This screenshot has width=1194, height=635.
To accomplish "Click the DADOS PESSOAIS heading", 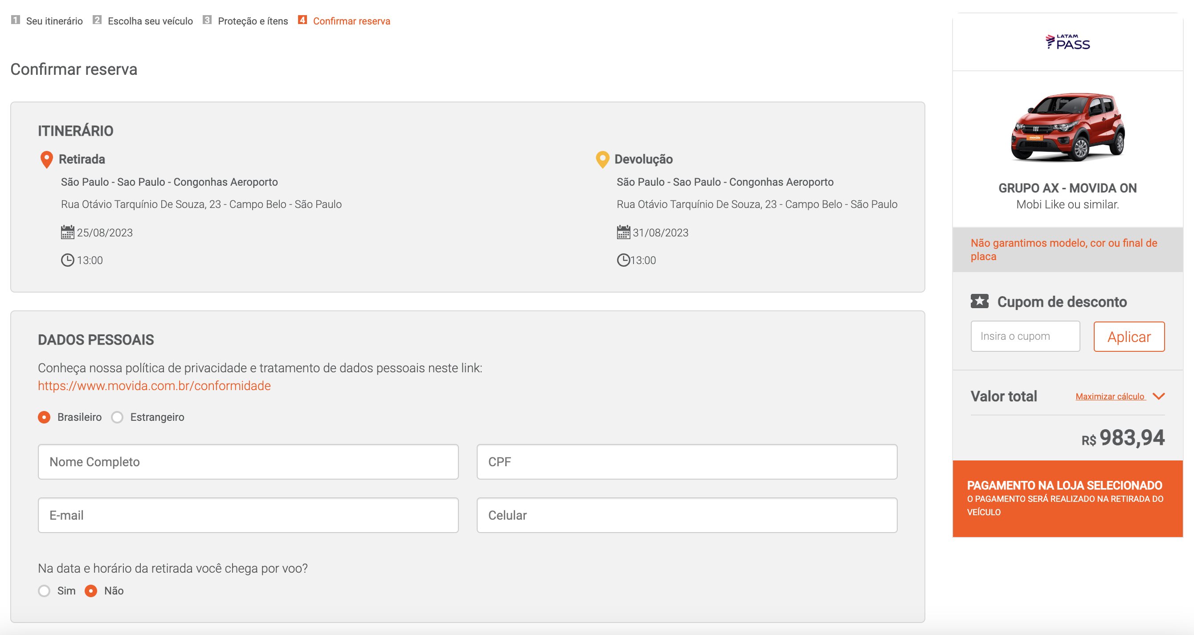I will tap(96, 339).
